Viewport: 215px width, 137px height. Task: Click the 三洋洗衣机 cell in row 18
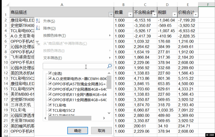tap(22, 105)
